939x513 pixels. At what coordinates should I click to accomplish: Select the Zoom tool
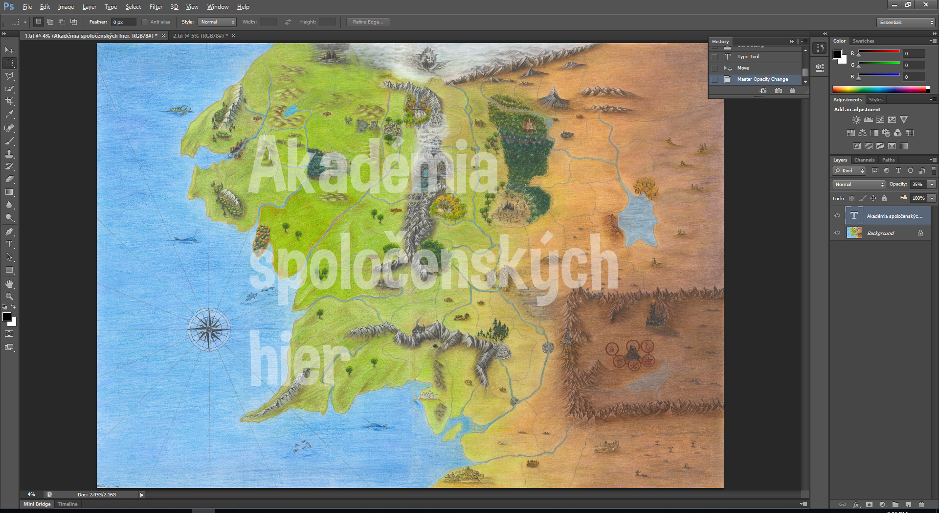[x=10, y=296]
